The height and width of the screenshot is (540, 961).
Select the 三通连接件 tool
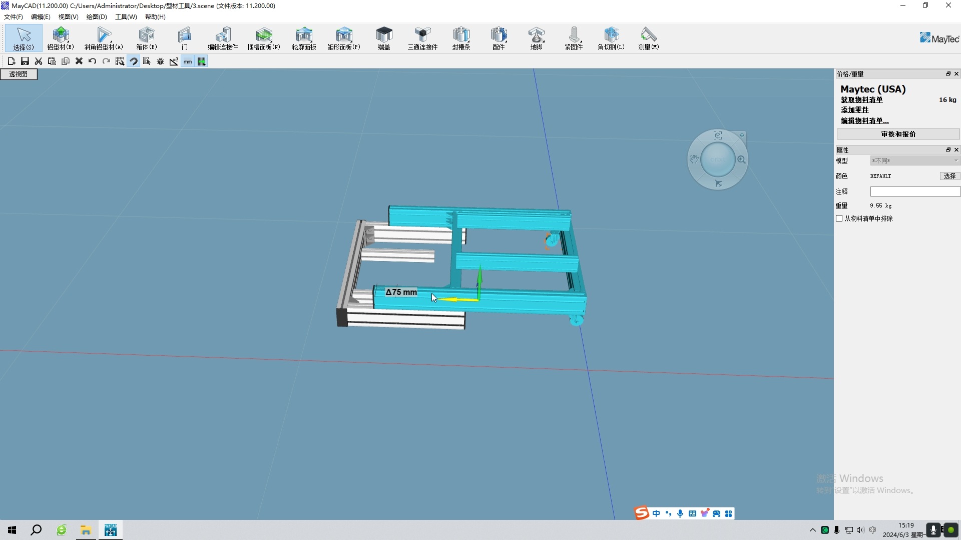tap(422, 38)
